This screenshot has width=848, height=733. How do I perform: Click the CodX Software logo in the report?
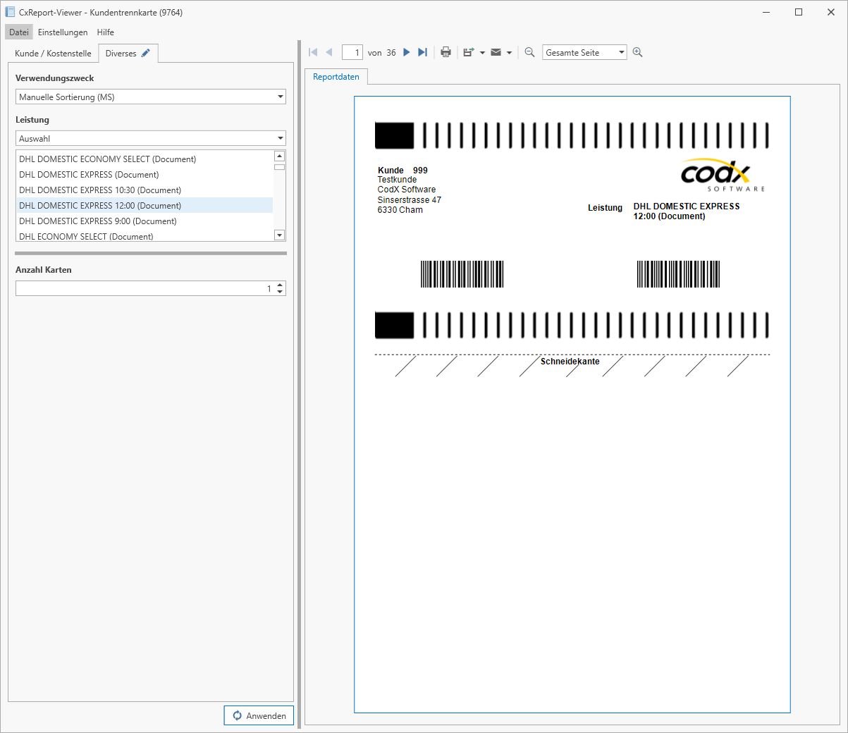[x=723, y=175]
